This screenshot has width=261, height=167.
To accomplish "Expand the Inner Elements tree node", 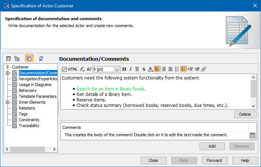I will click(x=7, y=102).
